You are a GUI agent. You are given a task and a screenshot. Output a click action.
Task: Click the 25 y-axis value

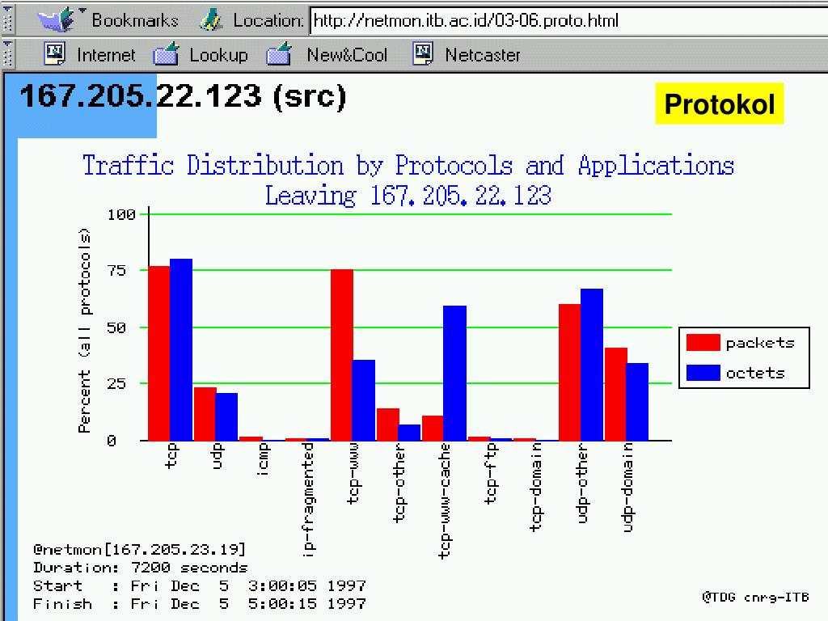click(x=116, y=383)
